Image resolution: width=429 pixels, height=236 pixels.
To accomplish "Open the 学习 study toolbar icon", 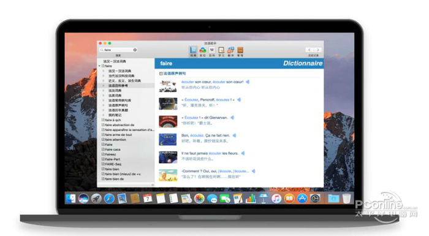I will 221,51.
